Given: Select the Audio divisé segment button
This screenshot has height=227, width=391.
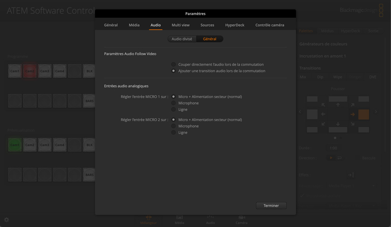Looking at the screenshot, I should (182, 39).
